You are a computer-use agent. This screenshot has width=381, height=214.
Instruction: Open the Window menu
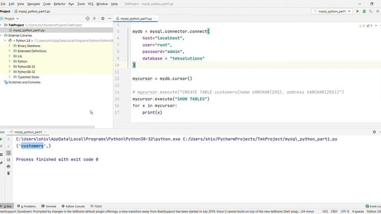[x=102, y=4]
